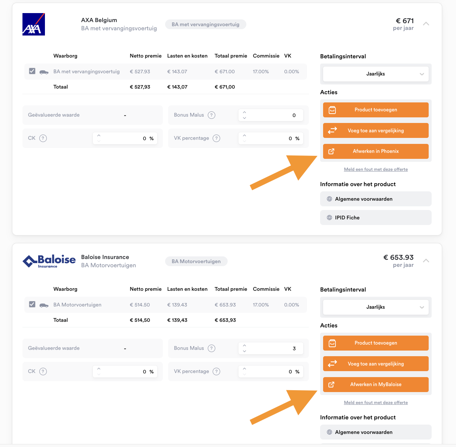
Task: Click VK percentage help icon in AXA card
Action: pos(216,138)
